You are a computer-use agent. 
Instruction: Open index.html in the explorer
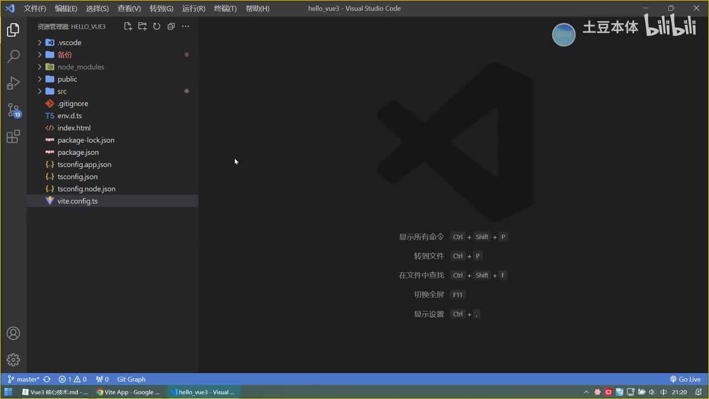pyautogui.click(x=112, y=127)
